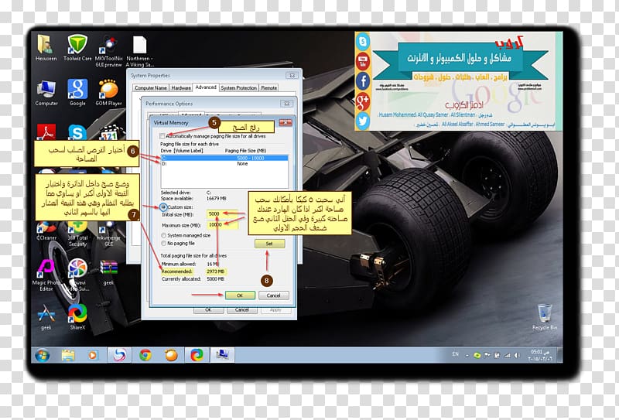Open the Hardware tab
Screen dimensions: 619x420
(x=181, y=88)
